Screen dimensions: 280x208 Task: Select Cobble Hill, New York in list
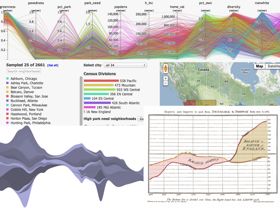(x=27, y=110)
